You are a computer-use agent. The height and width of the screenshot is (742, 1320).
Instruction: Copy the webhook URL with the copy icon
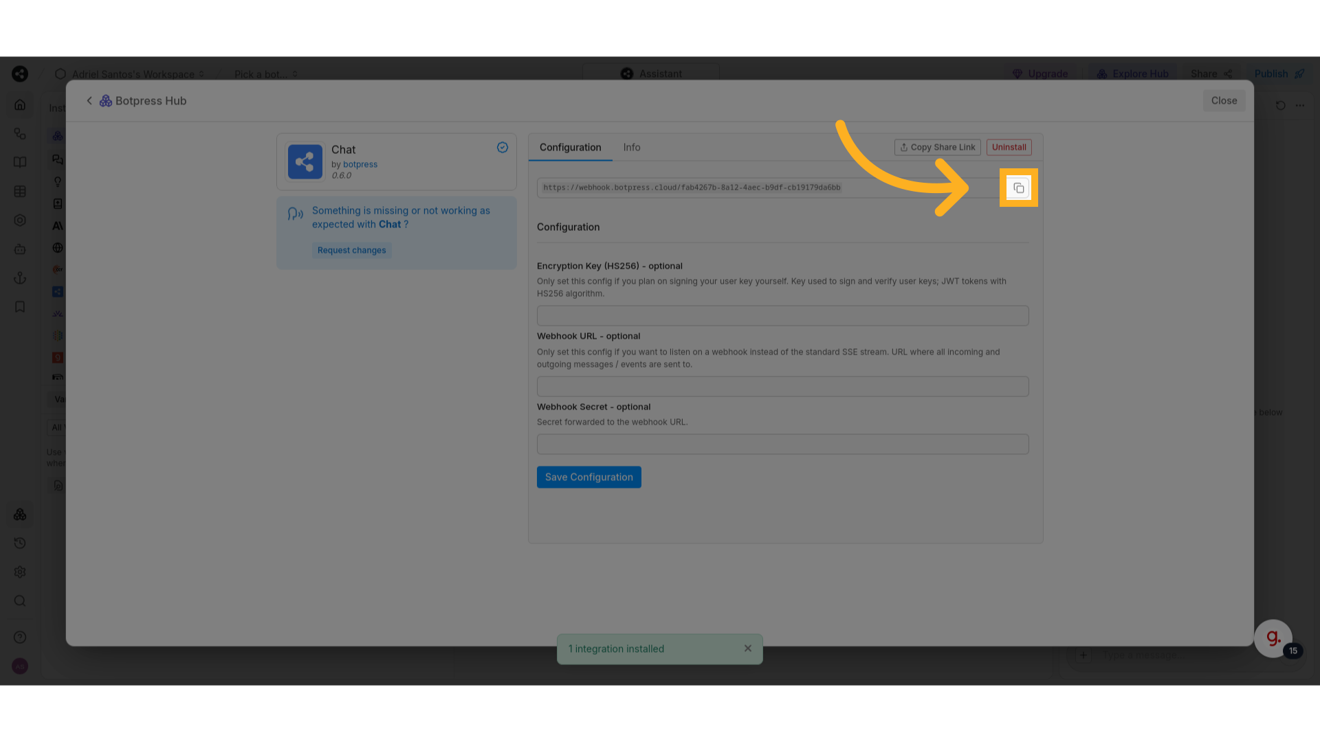(x=1018, y=188)
